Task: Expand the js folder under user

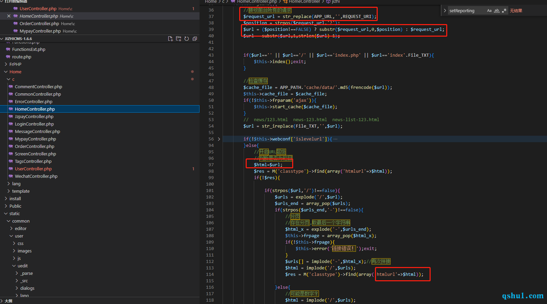Action: 14,258
